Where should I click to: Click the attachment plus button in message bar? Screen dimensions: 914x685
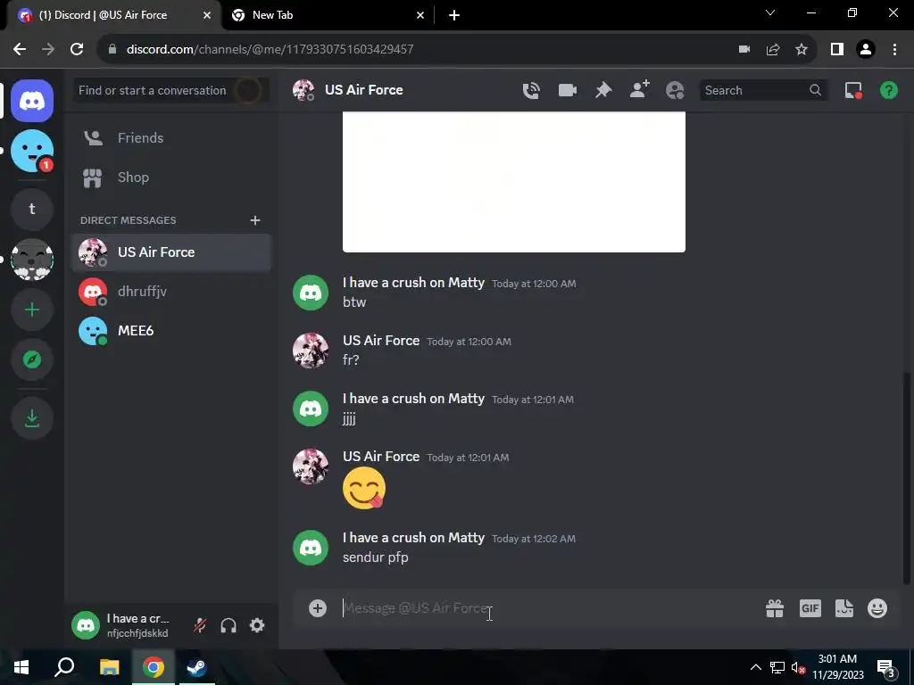coord(318,608)
